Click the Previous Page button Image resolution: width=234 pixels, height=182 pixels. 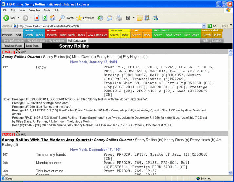12,46
